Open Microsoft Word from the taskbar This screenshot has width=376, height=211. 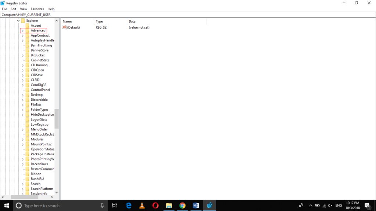click(x=196, y=205)
